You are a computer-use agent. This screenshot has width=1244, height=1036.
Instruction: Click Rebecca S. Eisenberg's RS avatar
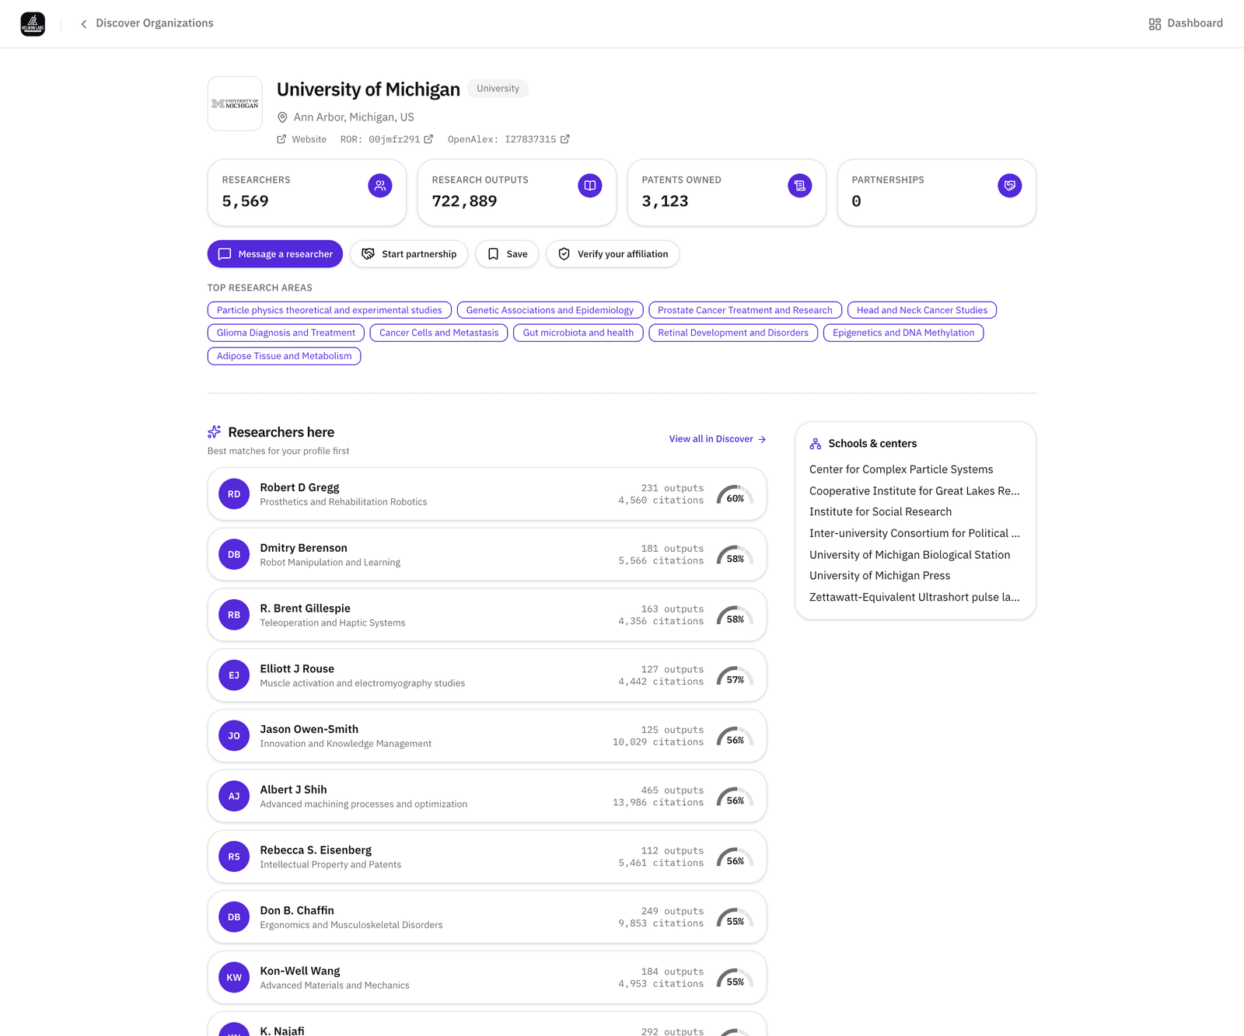(234, 856)
